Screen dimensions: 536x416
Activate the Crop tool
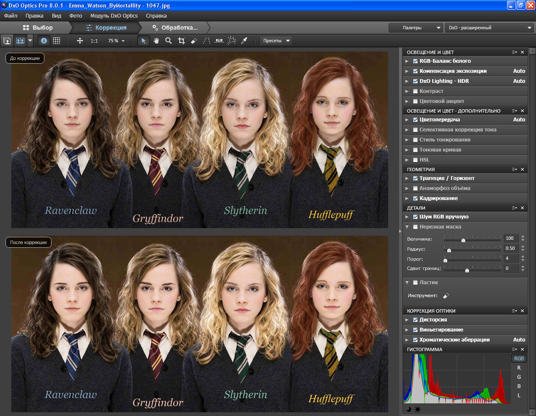click(x=181, y=41)
